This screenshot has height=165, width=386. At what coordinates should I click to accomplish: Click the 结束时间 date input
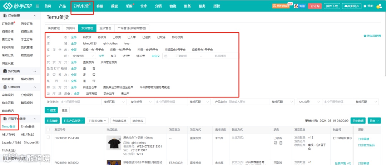pyautogui.click(x=220, y=56)
